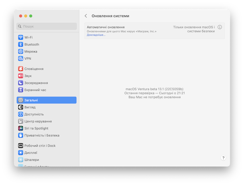Select Дисплеї label in sidebar
Image resolution: width=244 pixels, height=185 pixels.
coord(31,153)
